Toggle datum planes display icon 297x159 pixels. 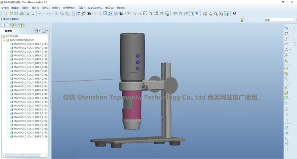coord(205,14)
